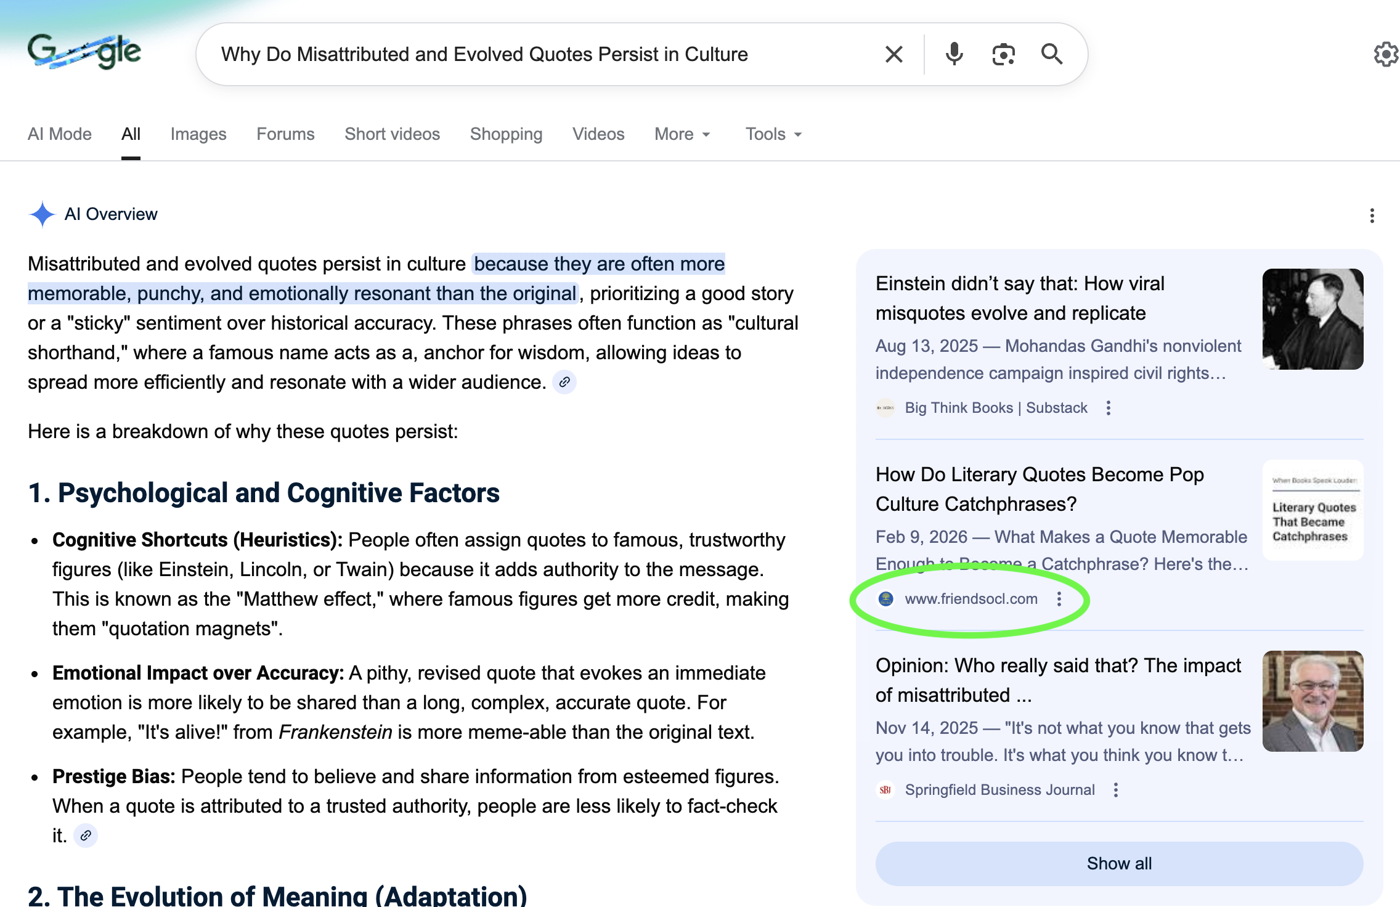Open AI Overview three-dot options menu
Screen dimensions: 1400x907
coord(1372,216)
